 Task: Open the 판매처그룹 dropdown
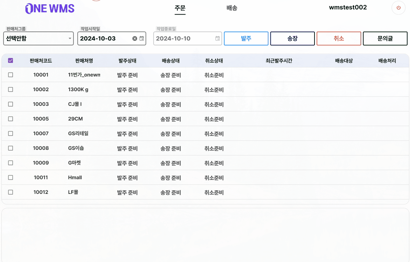pyautogui.click(x=38, y=38)
